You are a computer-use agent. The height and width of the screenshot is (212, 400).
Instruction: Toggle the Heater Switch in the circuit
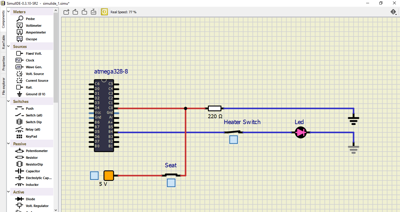point(233,140)
